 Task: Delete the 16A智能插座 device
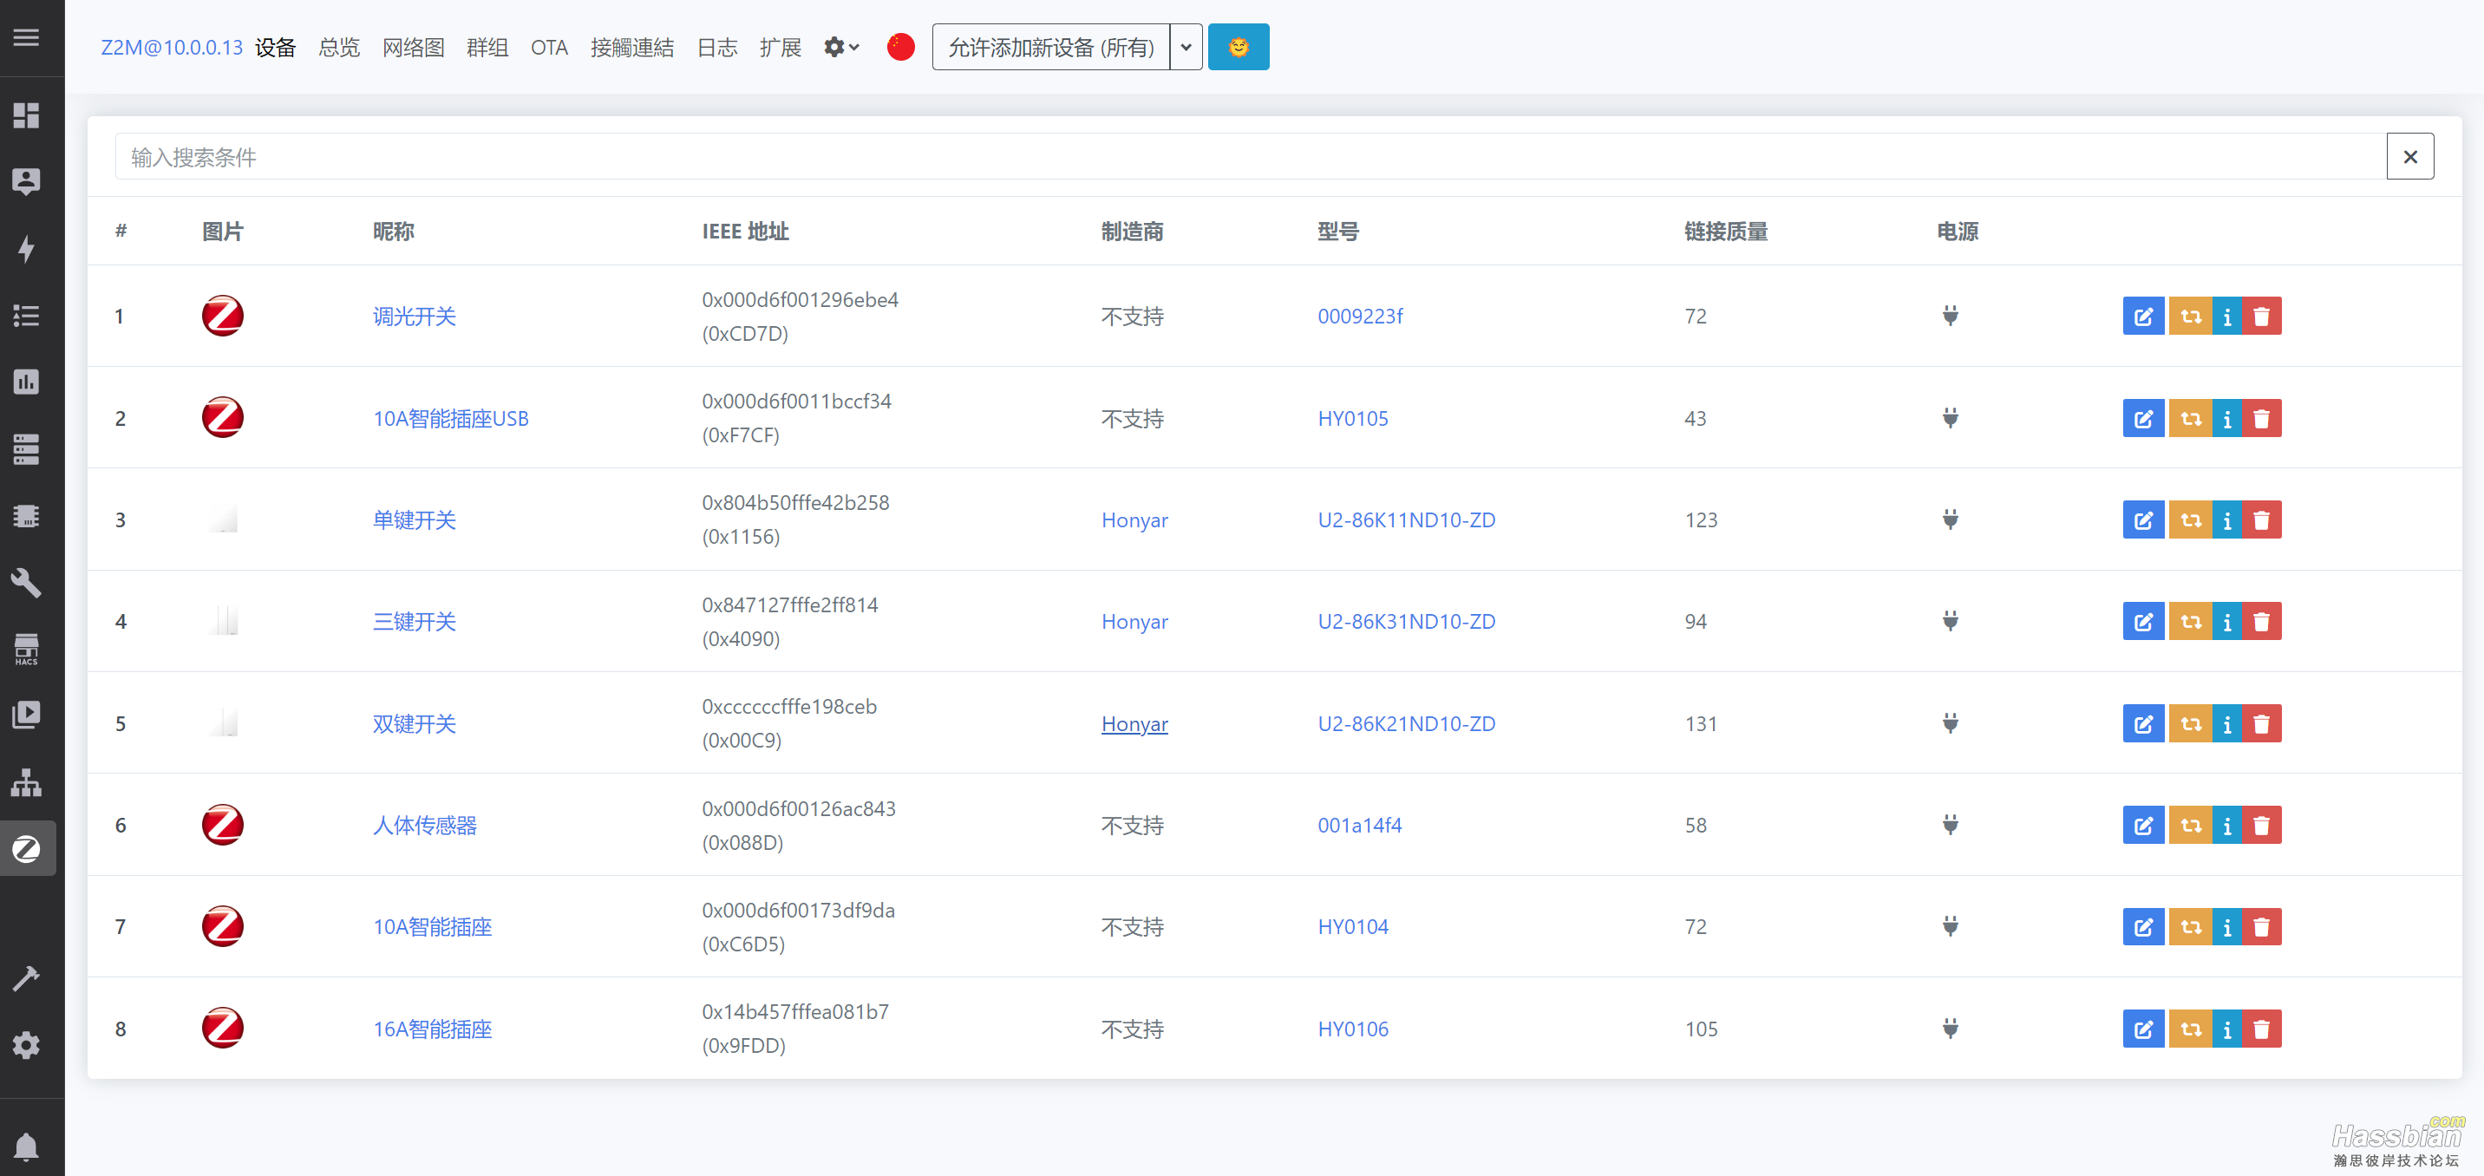pos(2261,1029)
